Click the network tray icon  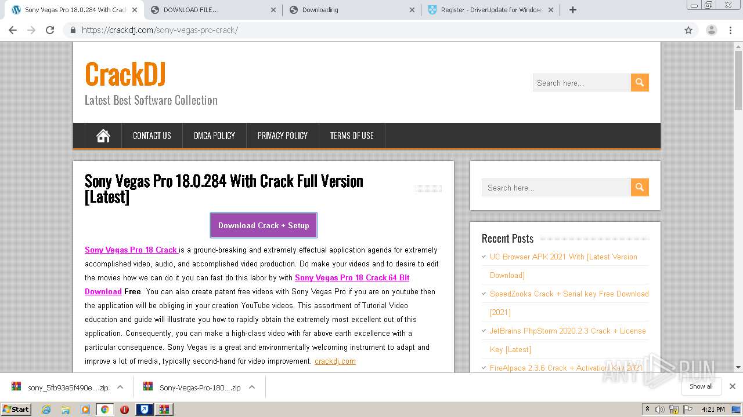pyautogui.click(x=675, y=409)
